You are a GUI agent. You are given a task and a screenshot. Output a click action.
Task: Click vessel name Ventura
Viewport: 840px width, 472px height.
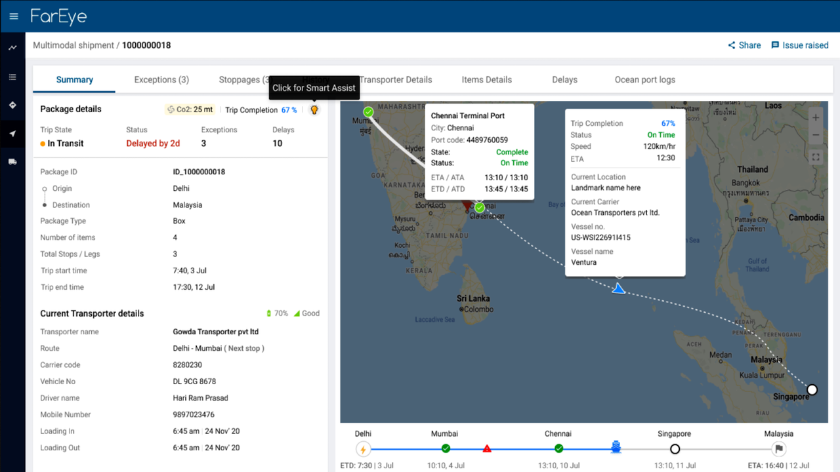coord(584,262)
